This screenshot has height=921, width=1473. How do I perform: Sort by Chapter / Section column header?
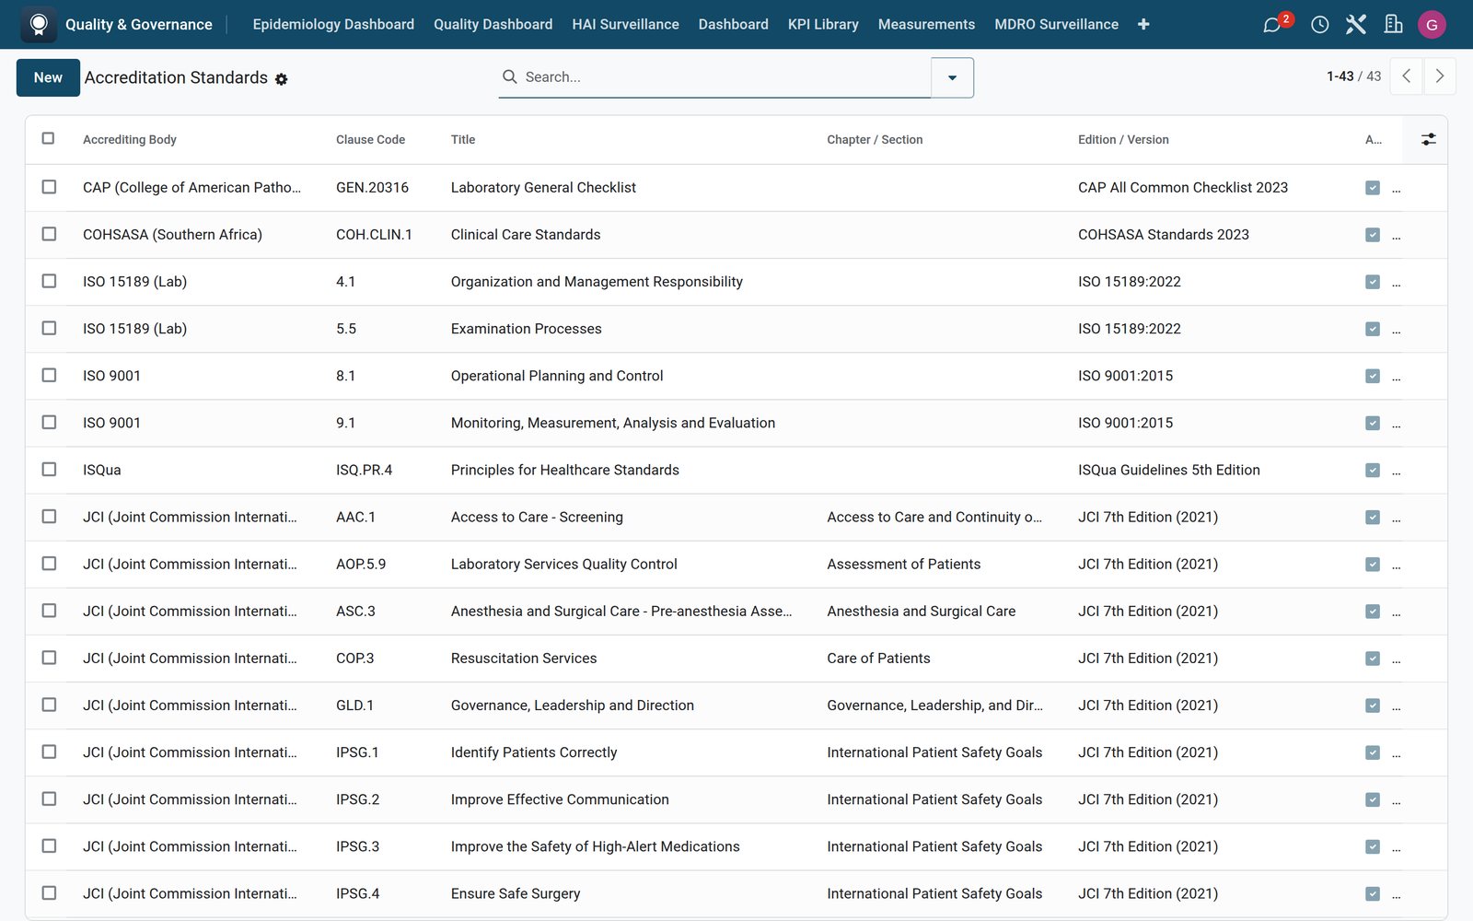875,140
